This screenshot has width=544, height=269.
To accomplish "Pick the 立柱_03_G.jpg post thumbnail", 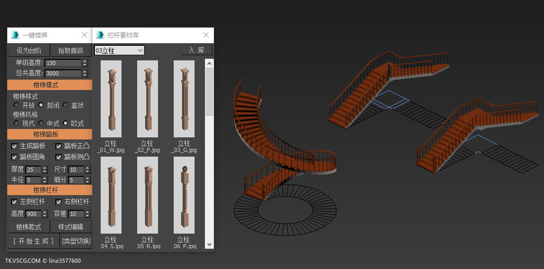I will [x=184, y=98].
